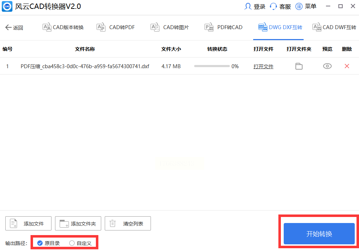Select the 原目录 output path option
This screenshot has width=359, height=250.
(x=49, y=243)
